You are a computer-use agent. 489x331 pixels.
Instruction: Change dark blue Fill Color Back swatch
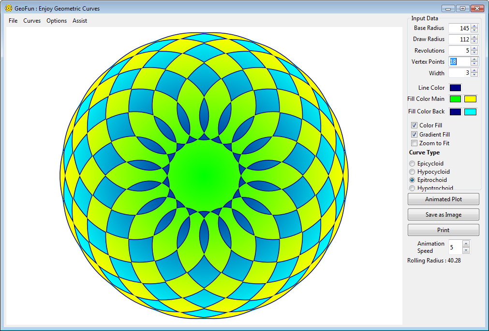pos(455,111)
